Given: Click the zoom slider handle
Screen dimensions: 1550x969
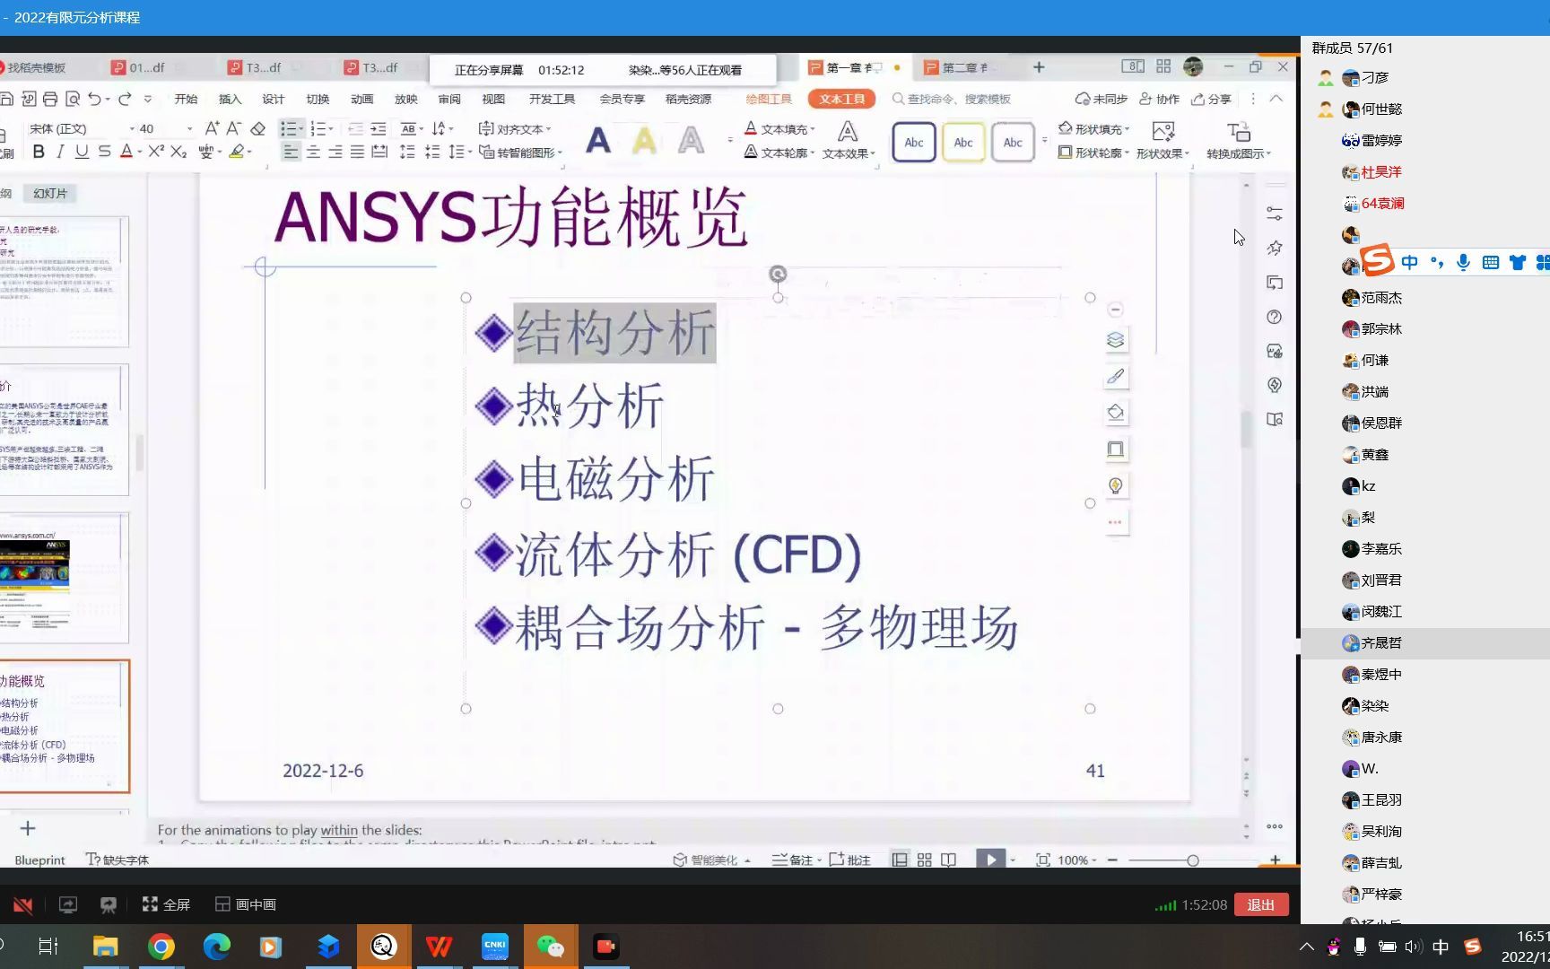Looking at the screenshot, I should coord(1192,860).
